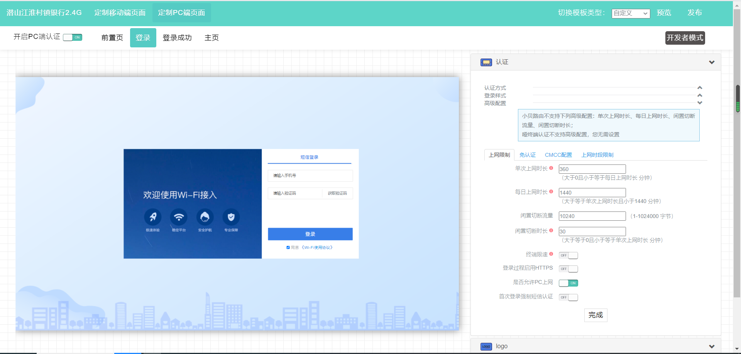Switch to the 免认证 settings tab
The image size is (741, 354).
click(x=528, y=155)
